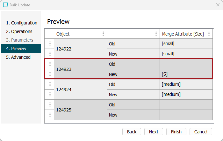Image resolution: width=223 pixels, height=141 pixels.
Task: Click the row menu for 124925 Old
Action: [x=50, y=105]
